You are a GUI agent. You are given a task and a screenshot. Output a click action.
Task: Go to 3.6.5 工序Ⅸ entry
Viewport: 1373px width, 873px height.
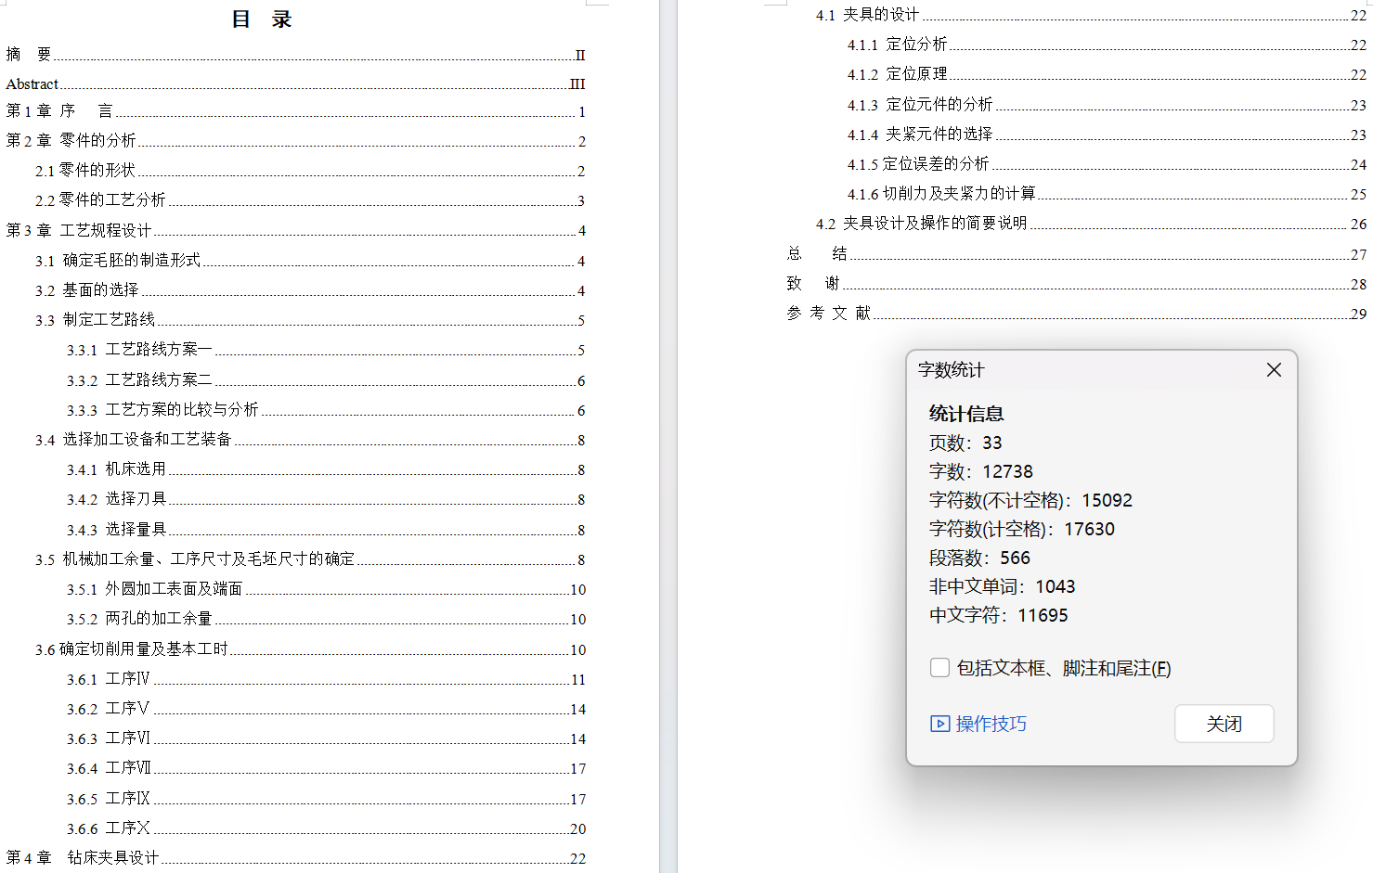326,799
